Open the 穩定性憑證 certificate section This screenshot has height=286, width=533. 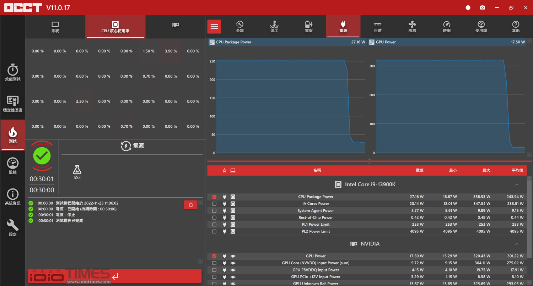[12, 104]
